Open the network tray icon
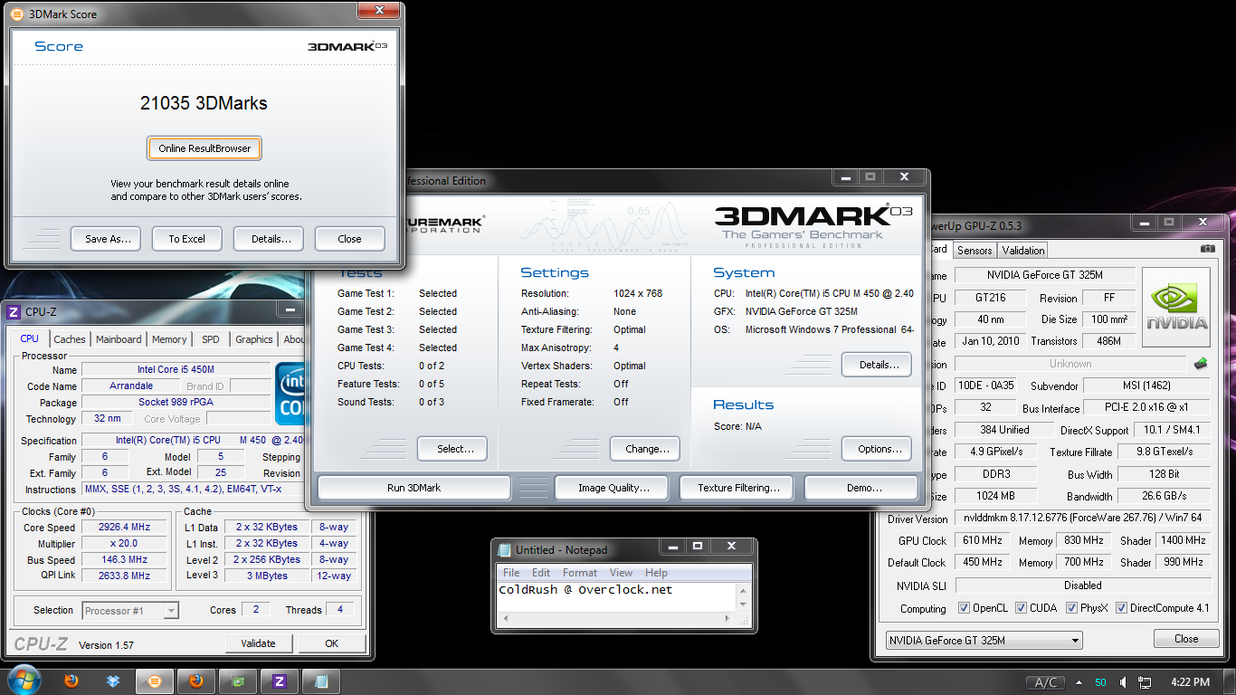The width and height of the screenshot is (1236, 695). [1145, 682]
